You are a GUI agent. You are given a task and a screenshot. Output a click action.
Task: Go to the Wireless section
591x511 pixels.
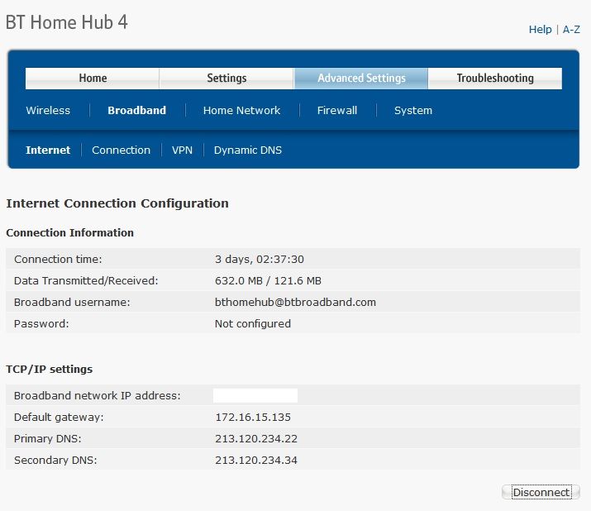[48, 111]
